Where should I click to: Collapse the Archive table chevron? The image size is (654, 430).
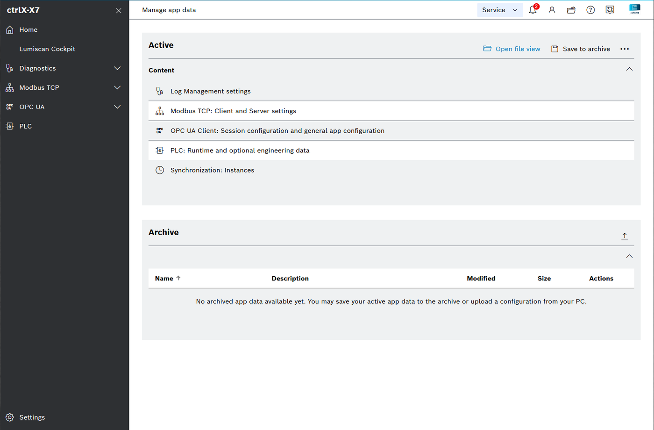click(x=629, y=256)
